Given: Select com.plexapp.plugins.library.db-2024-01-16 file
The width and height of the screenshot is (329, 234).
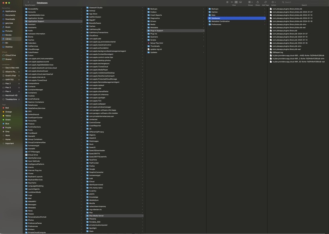Looking at the screenshot, I should click(298, 43).
